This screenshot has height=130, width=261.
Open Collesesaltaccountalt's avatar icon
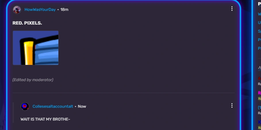(25, 107)
